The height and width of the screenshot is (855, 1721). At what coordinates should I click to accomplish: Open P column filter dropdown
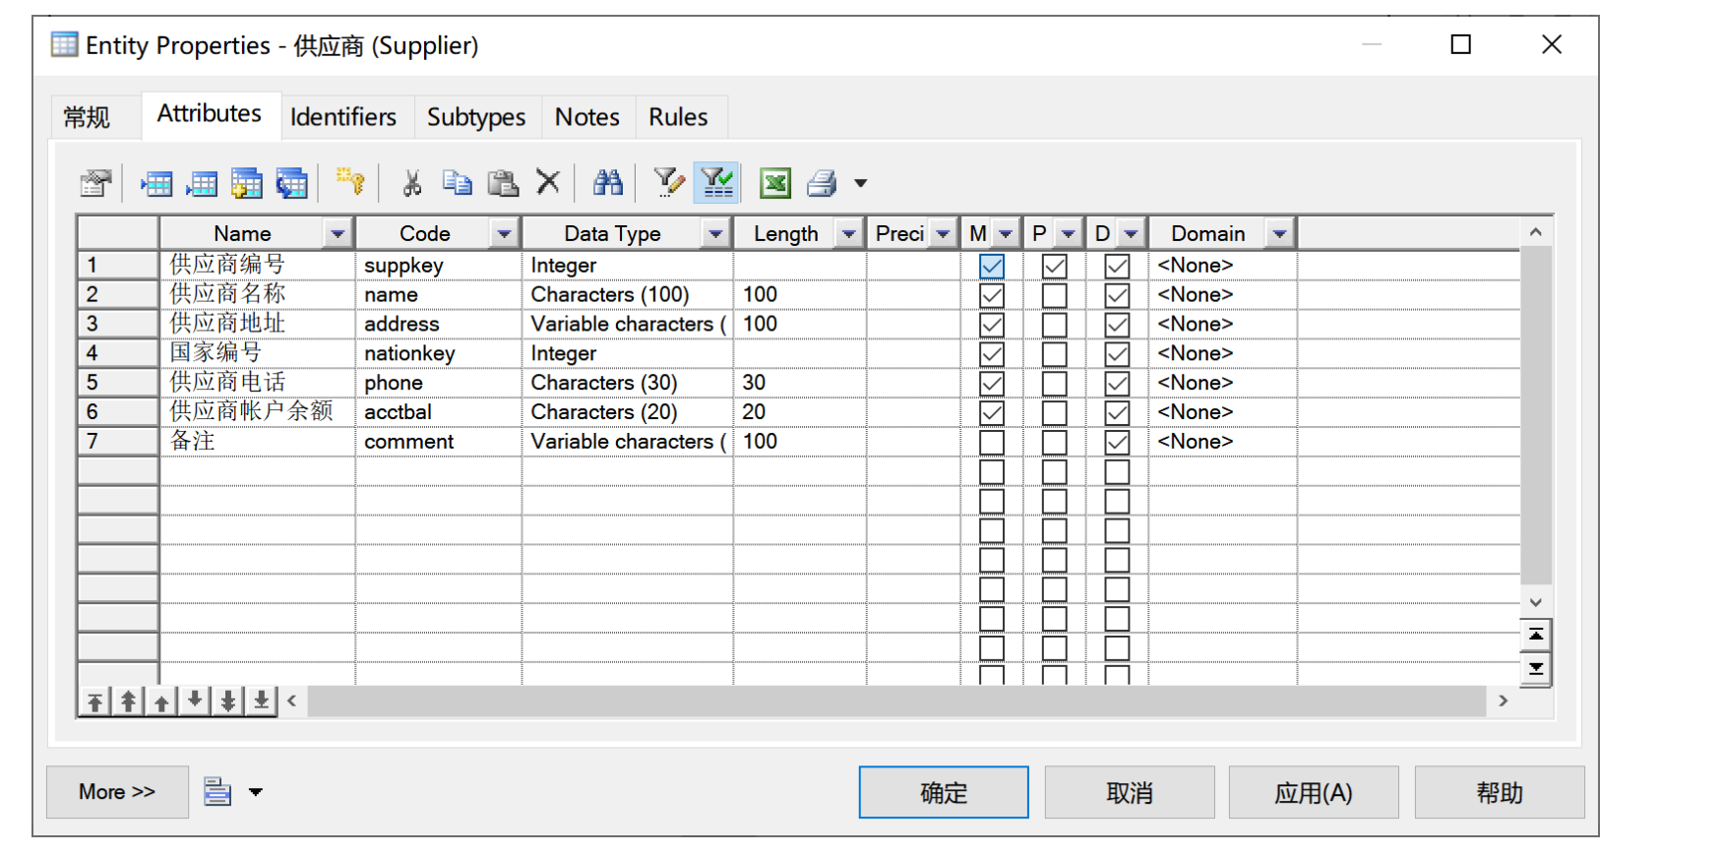[x=1068, y=234]
